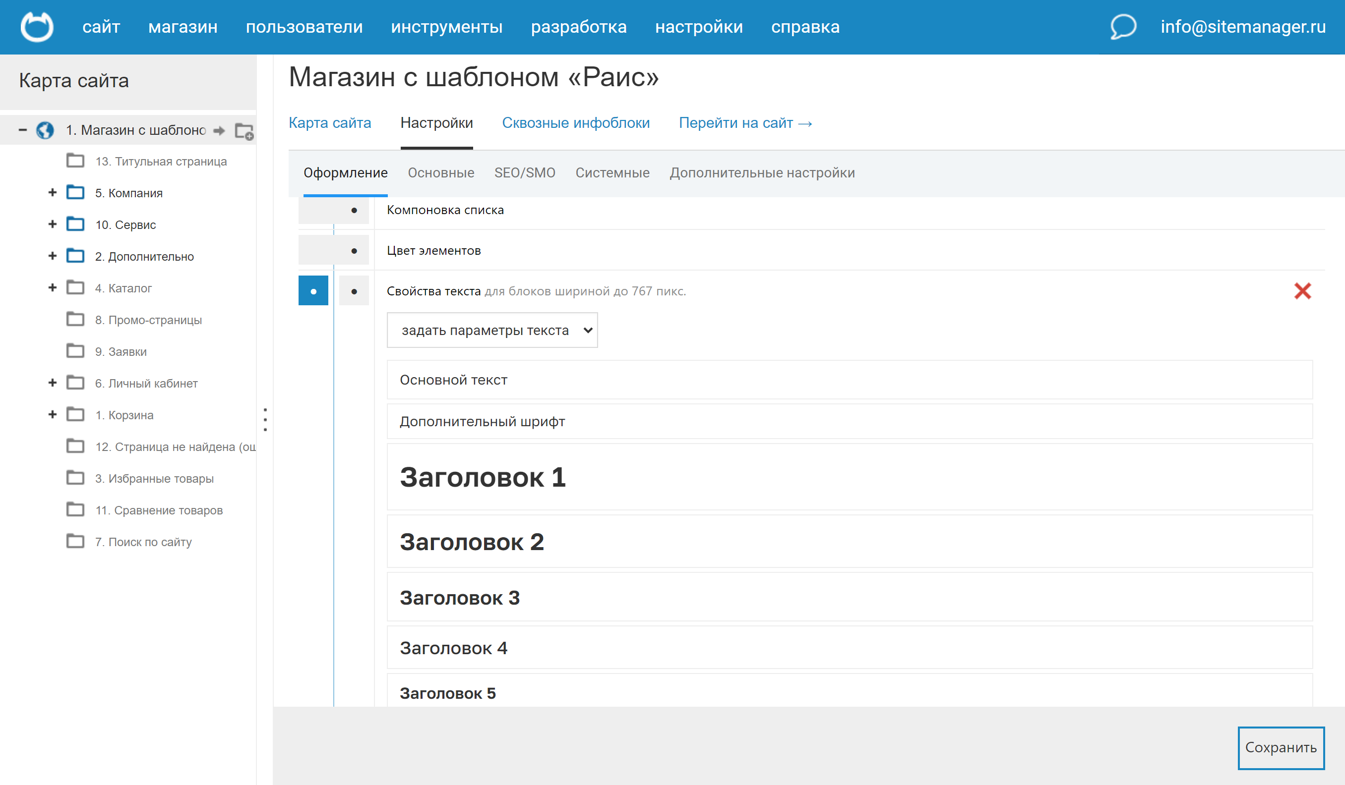Viewport: 1345px width, 785px height.
Task: Follow the Перейти на сайт link
Action: pos(745,123)
